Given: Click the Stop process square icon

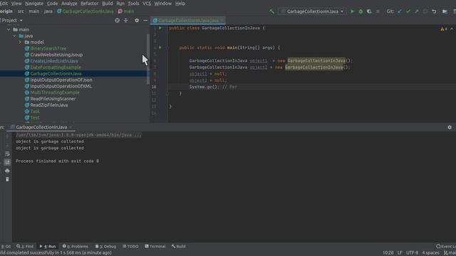Looking at the screenshot, I should tap(378, 11).
